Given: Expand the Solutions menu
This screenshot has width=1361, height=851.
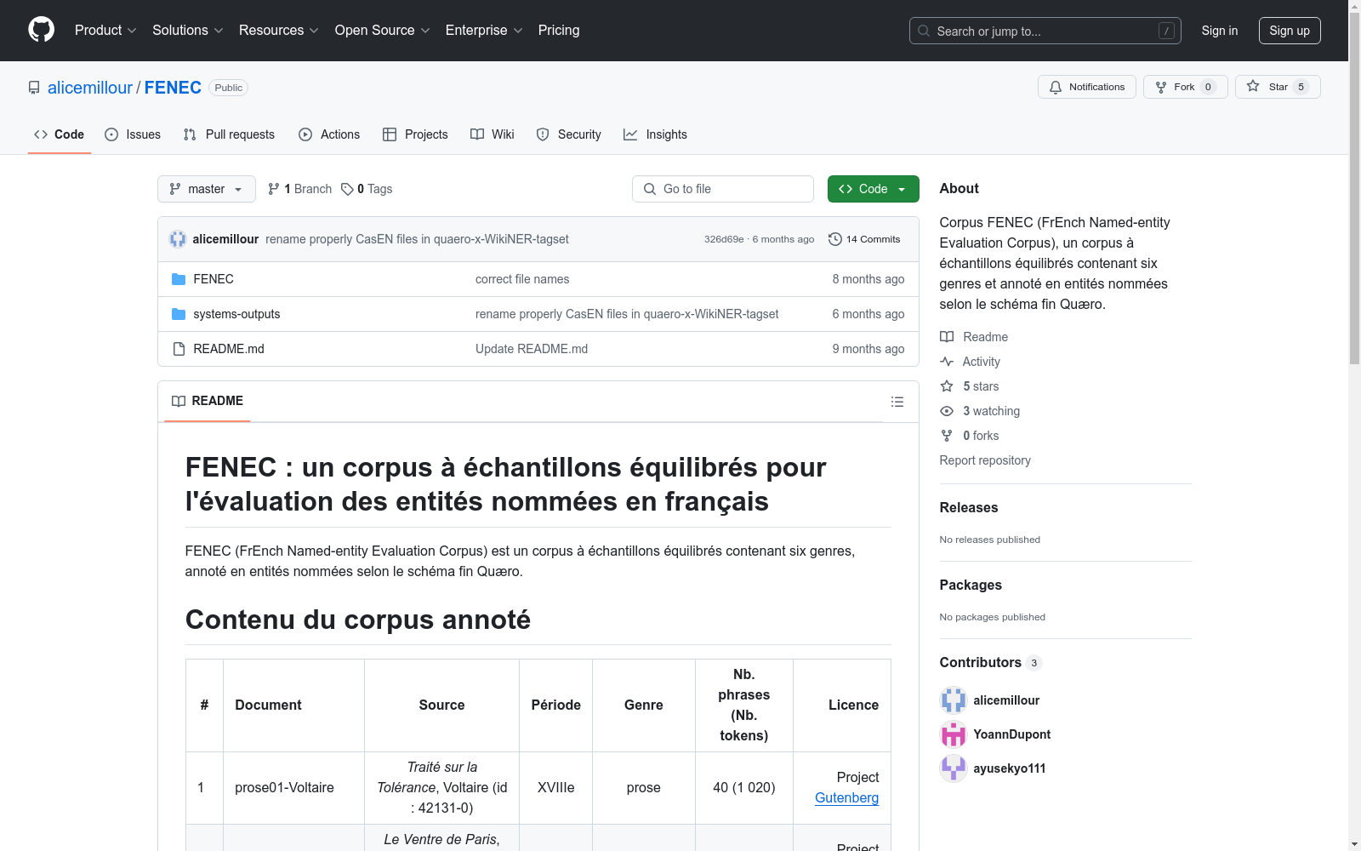Looking at the screenshot, I should point(188,31).
